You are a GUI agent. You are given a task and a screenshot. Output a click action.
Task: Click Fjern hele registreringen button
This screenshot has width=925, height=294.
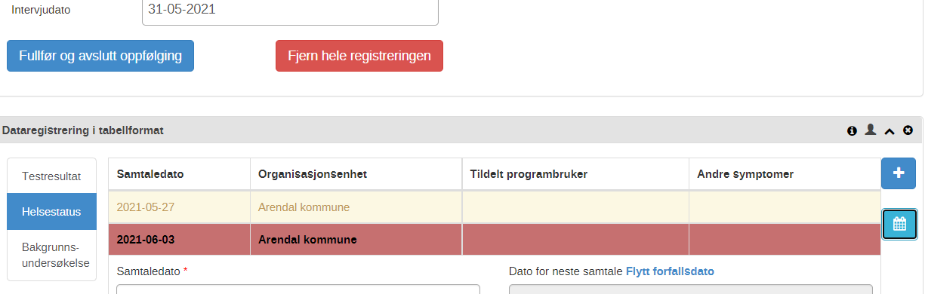pos(359,56)
